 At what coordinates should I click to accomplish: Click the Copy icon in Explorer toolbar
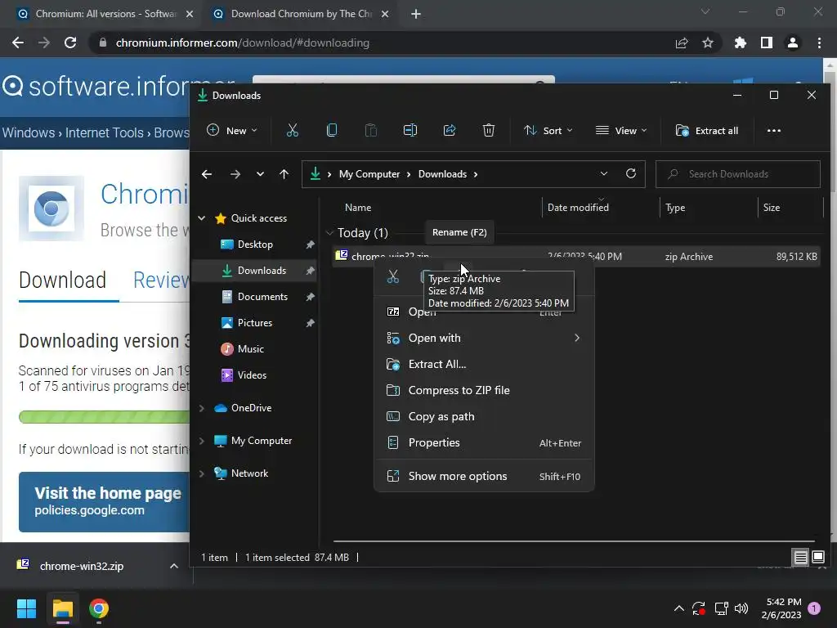tap(332, 130)
